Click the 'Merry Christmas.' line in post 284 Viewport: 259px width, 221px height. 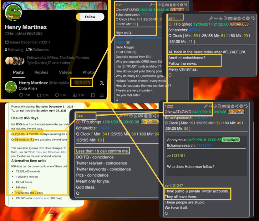coord(183,69)
